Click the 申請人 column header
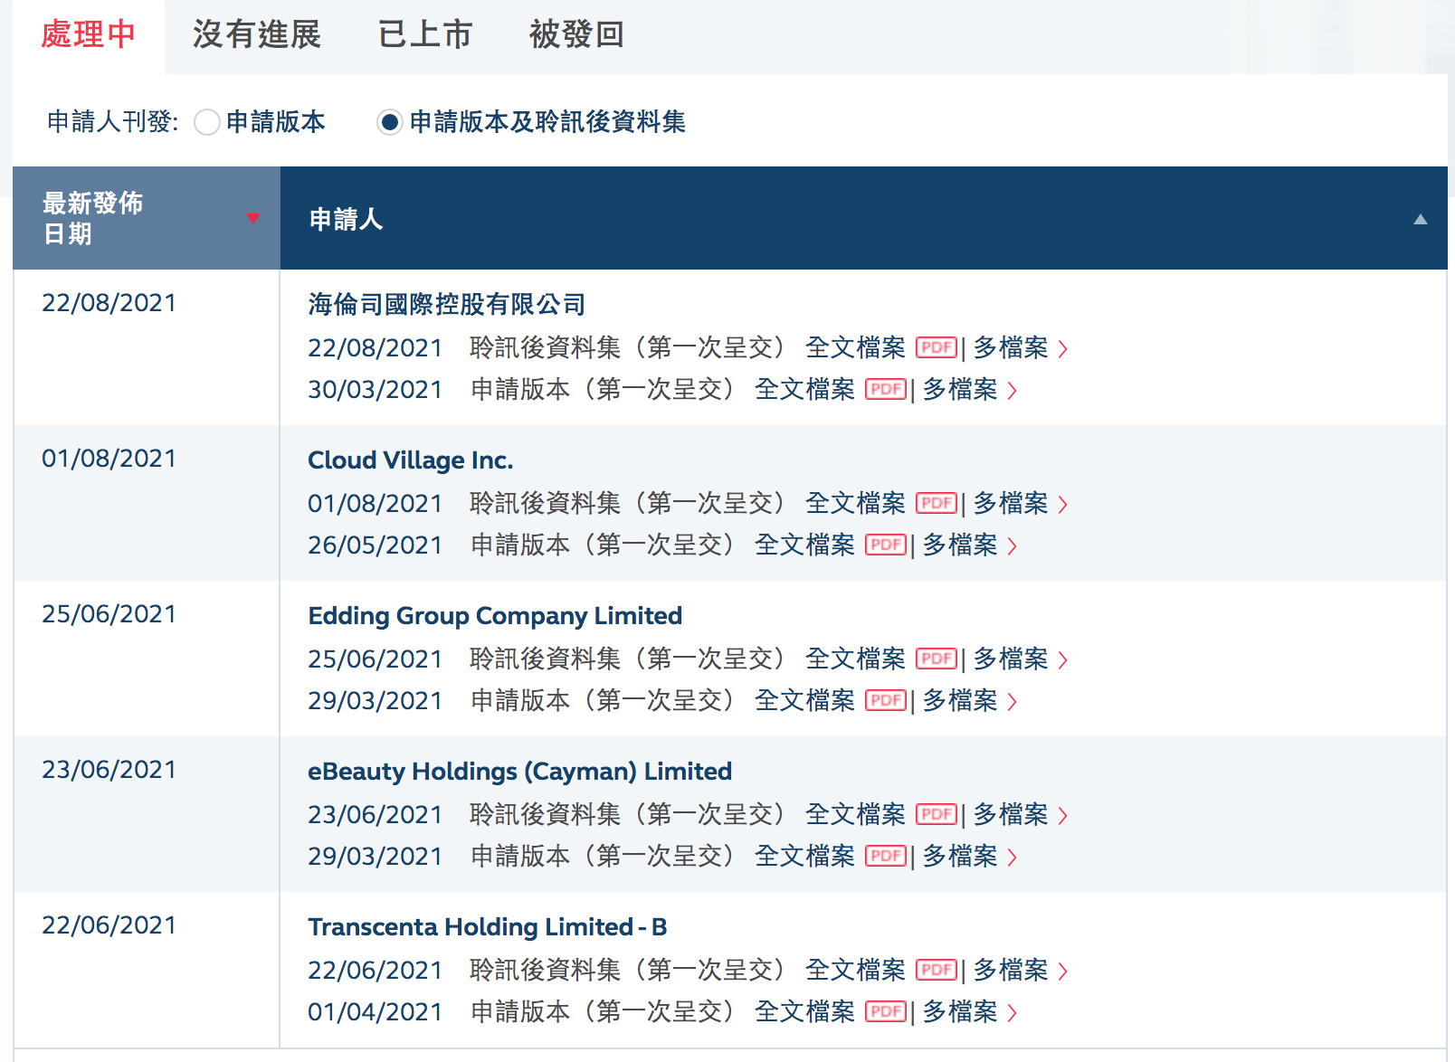The height and width of the screenshot is (1062, 1455). 864,218
